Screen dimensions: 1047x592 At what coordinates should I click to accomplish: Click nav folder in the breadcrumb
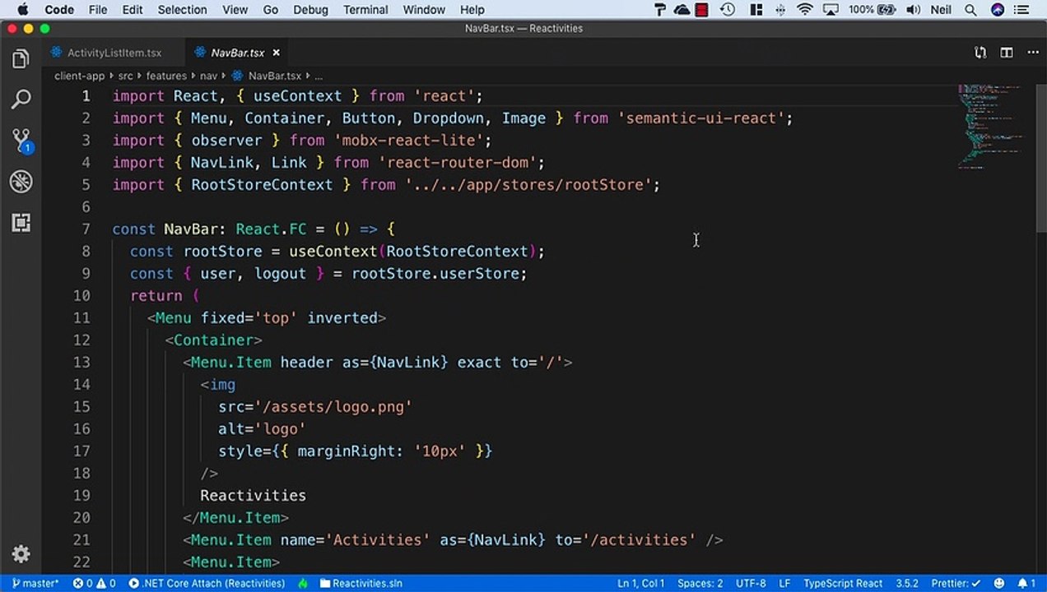[x=208, y=76]
